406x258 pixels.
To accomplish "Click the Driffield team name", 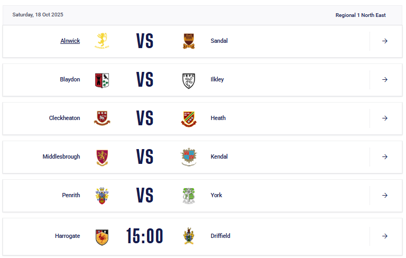I will pos(220,236).
